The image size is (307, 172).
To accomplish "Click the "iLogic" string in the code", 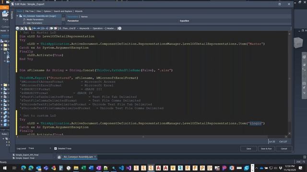I will (x=255, y=123).
